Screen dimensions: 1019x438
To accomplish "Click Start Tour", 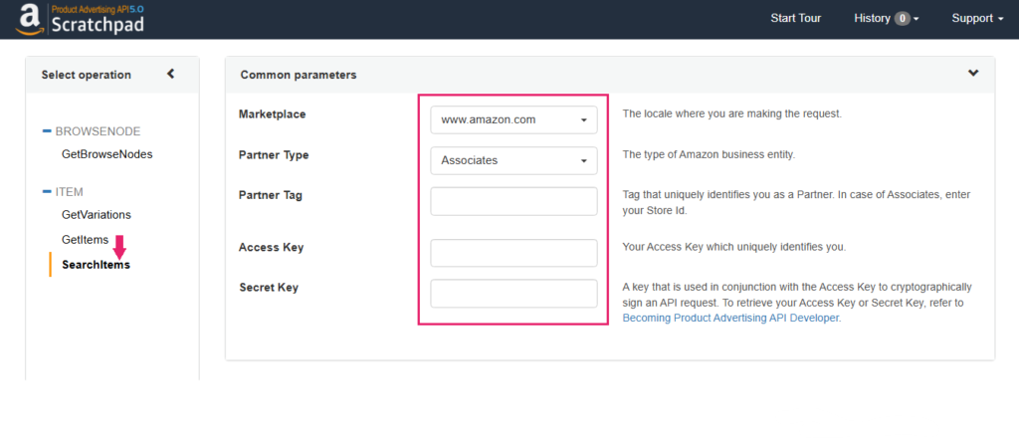I will tap(795, 18).
